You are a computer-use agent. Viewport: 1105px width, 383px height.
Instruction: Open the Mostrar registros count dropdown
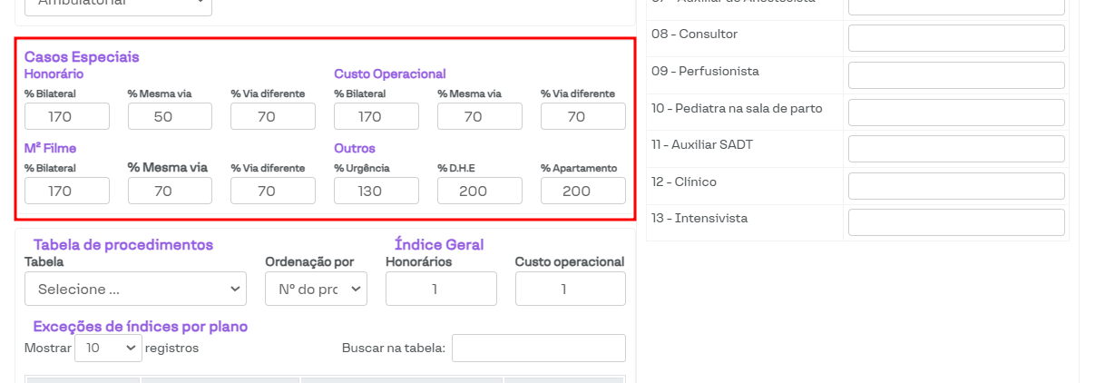click(x=108, y=348)
